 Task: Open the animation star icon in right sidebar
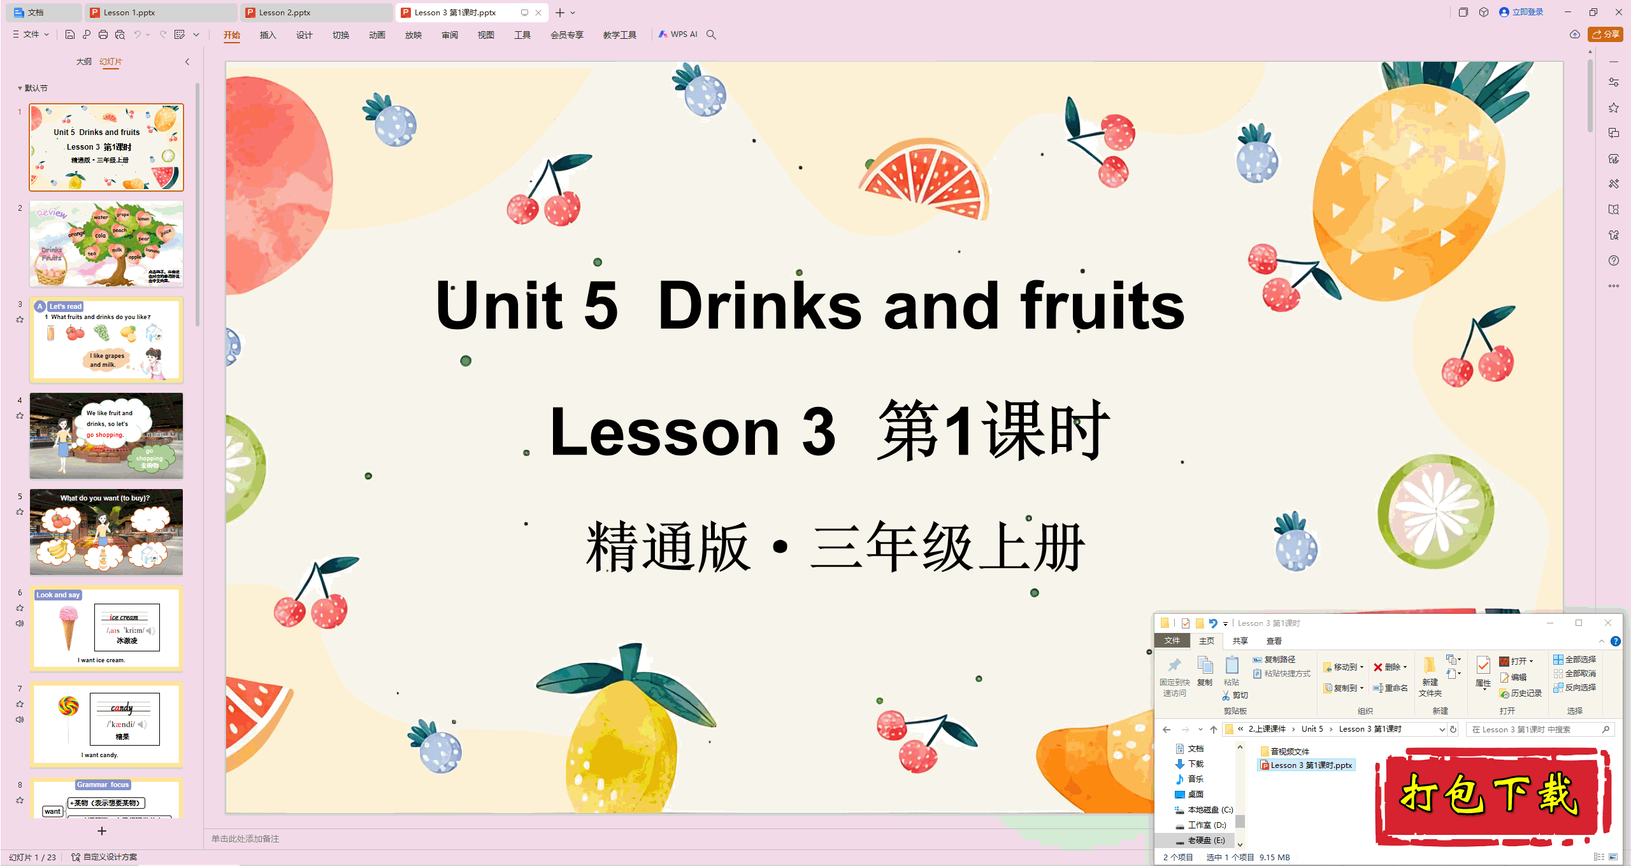(1613, 108)
